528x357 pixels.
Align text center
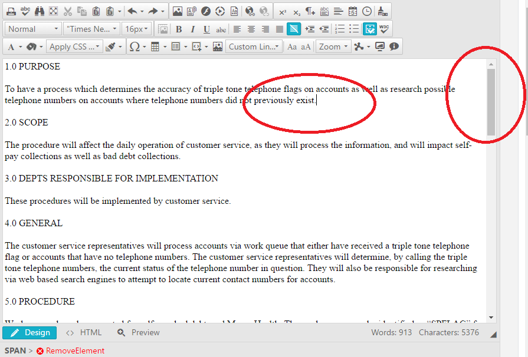(251, 29)
